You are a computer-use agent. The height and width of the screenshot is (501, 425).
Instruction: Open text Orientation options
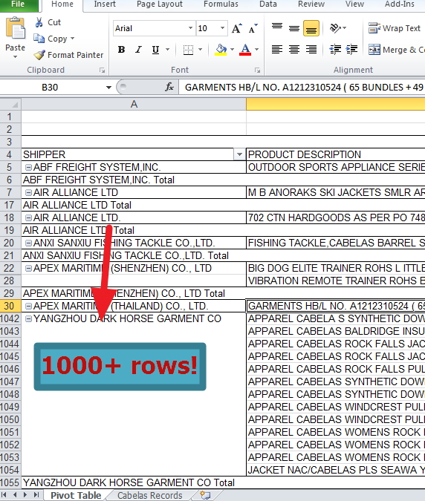pos(338,28)
